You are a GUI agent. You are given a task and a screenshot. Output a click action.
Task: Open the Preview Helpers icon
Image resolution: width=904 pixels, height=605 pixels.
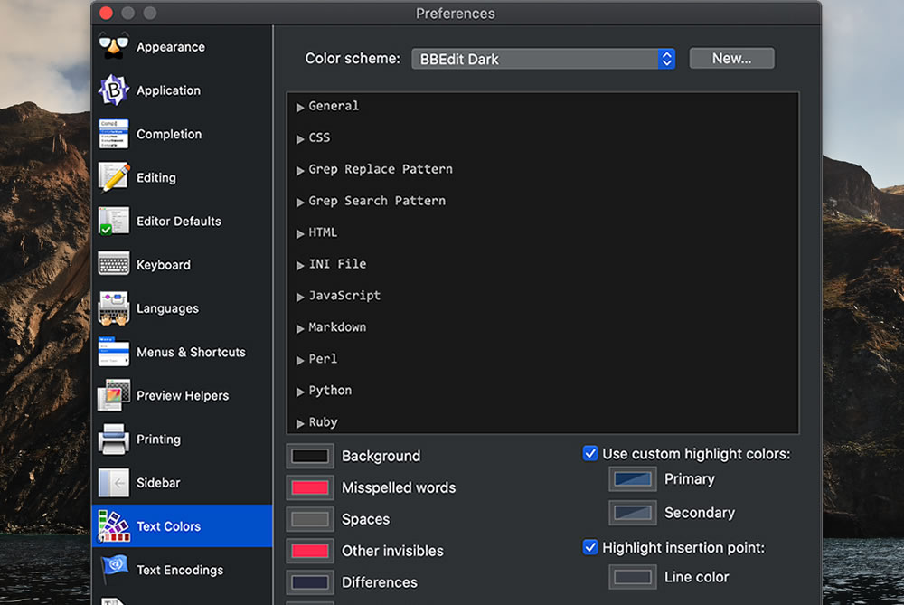point(114,395)
